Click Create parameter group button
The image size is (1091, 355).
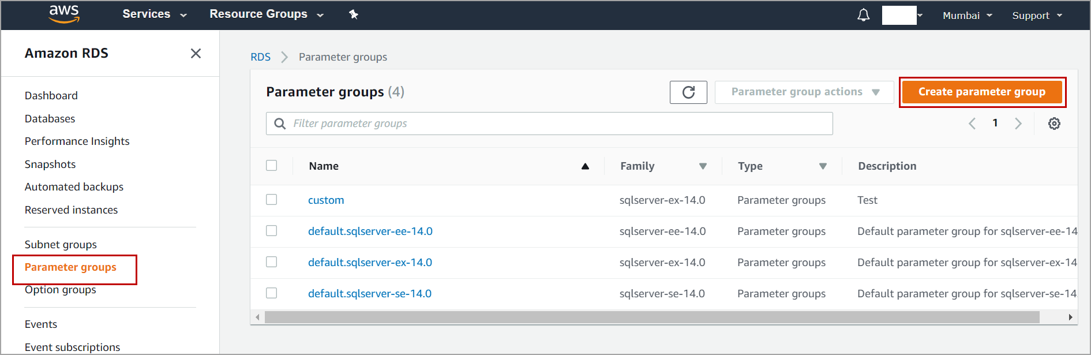[x=981, y=92]
